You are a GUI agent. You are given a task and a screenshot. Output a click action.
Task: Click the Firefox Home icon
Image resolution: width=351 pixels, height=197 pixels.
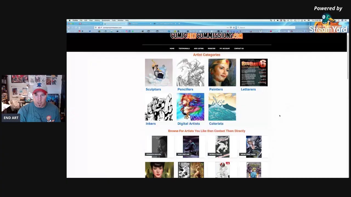(x=80, y=28)
